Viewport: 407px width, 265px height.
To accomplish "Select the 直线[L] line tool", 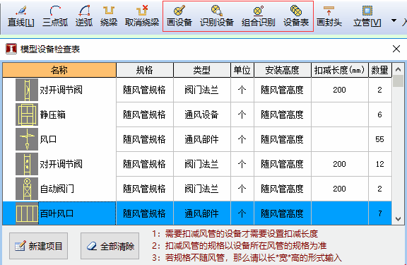I will [20, 17].
